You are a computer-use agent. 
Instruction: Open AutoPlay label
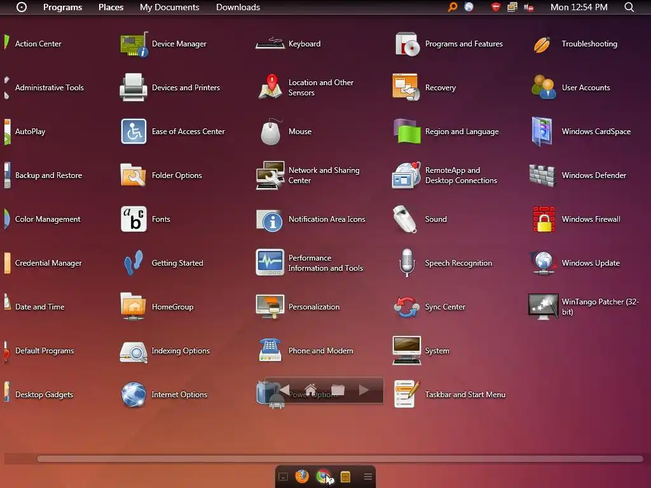[x=30, y=132]
